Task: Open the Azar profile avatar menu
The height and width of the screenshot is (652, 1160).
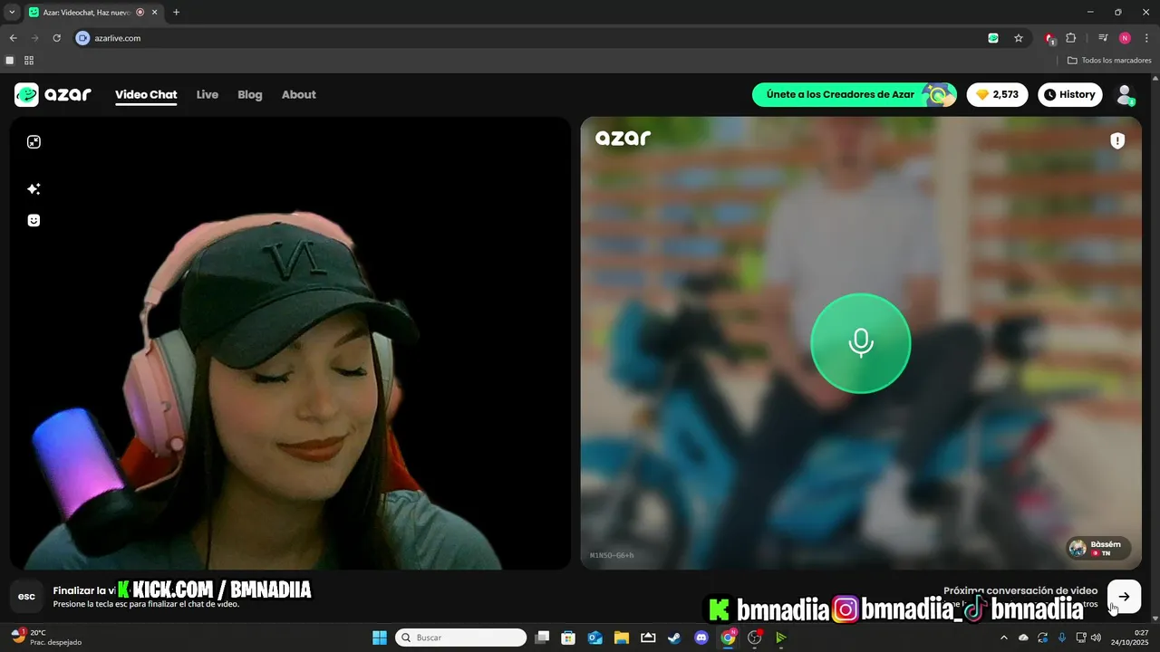Action: click(x=1125, y=94)
